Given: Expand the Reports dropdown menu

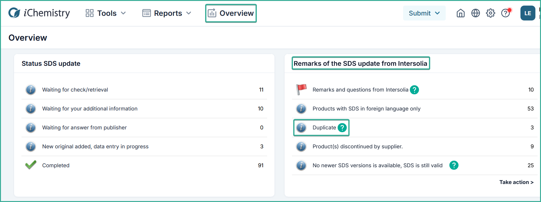Looking at the screenshot, I should (x=167, y=13).
